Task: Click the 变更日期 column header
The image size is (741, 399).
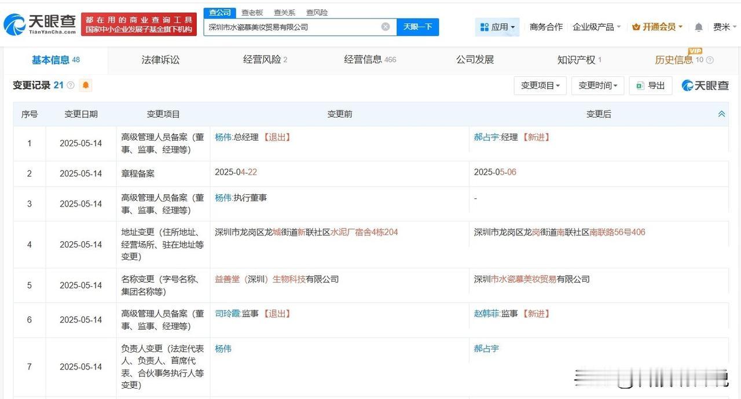Action: 81,114
